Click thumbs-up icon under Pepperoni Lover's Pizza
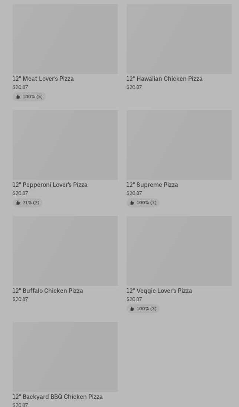 click(18, 203)
